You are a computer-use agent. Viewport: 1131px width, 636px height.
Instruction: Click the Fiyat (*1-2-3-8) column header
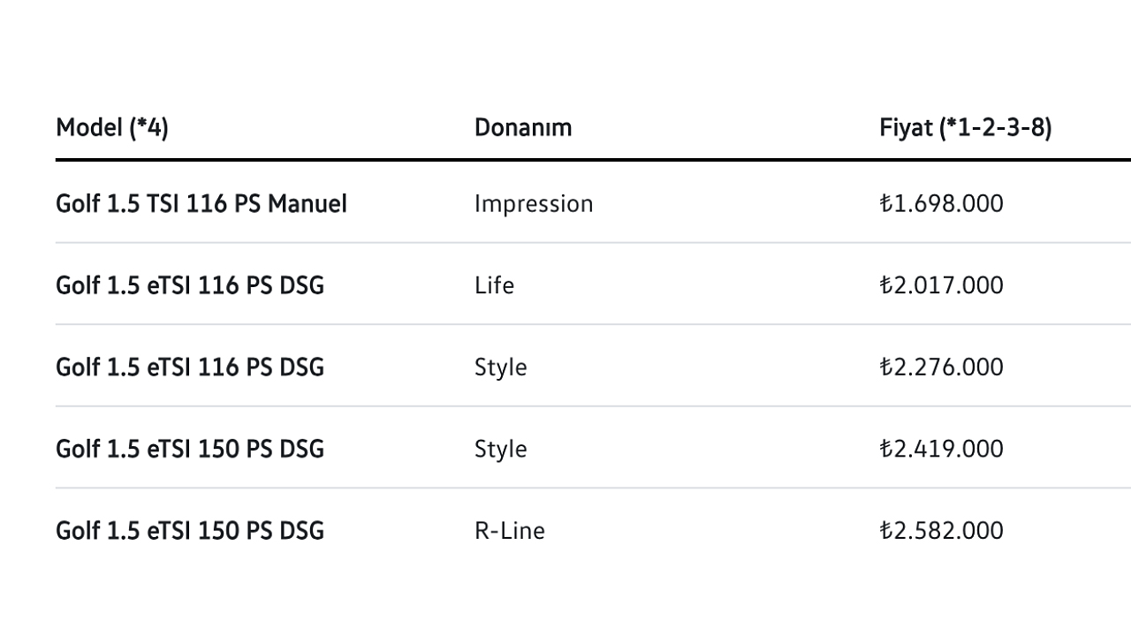click(966, 128)
